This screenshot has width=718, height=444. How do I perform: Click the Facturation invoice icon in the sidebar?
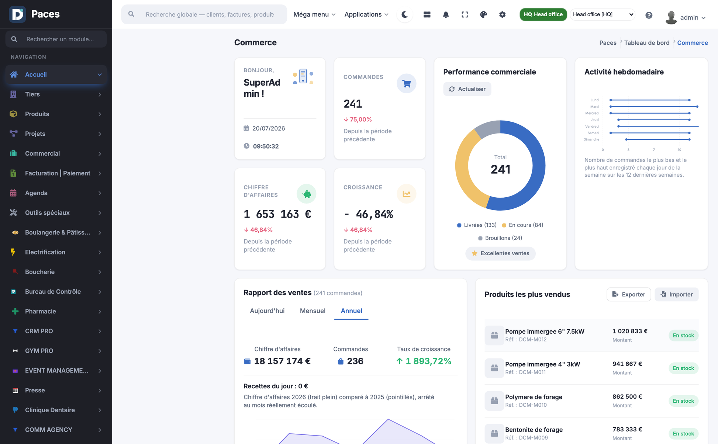tap(13, 173)
